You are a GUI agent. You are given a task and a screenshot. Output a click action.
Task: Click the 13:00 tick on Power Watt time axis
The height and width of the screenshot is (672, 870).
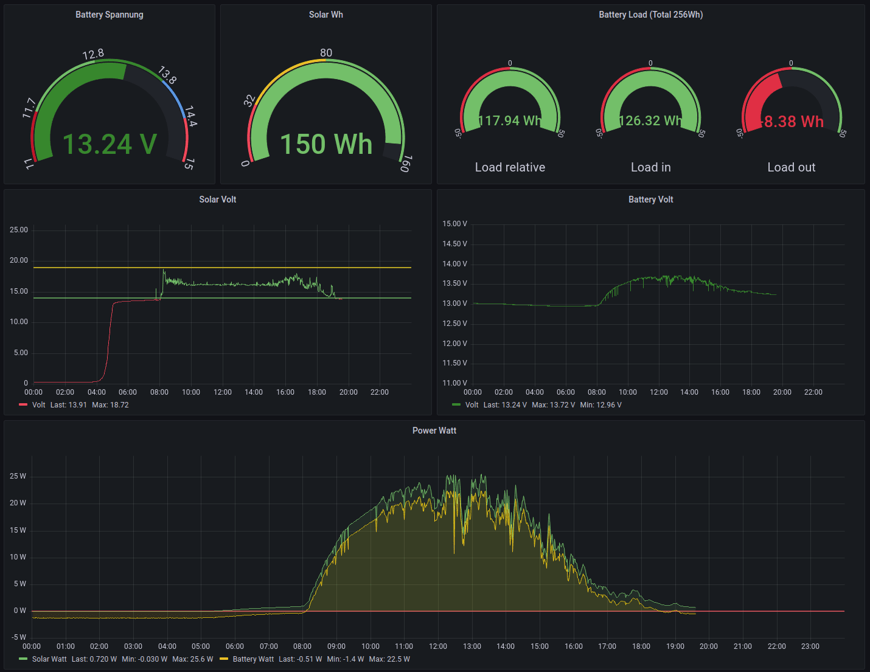tap(472, 646)
